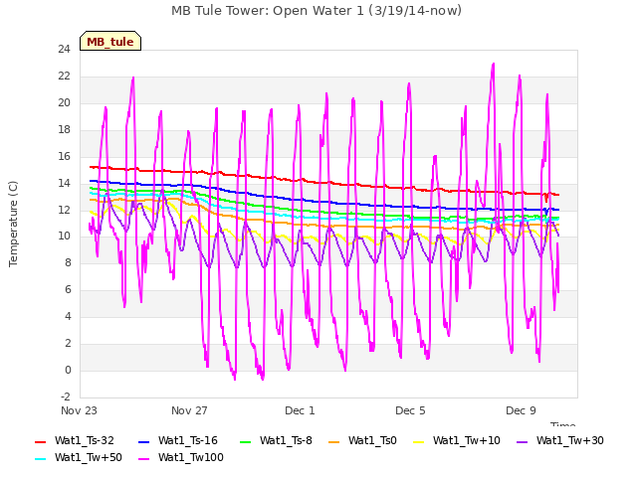The width and height of the screenshot is (637, 477).
Task: Click the chart title MB Tule Tower
Action: coord(317,11)
